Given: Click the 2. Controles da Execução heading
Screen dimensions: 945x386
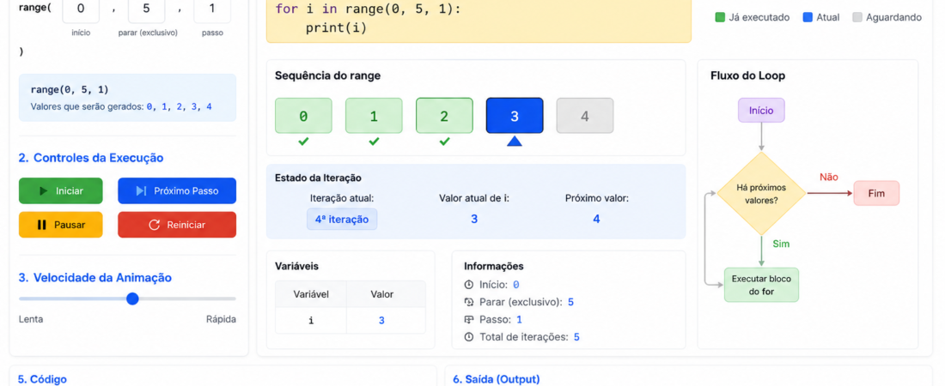Looking at the screenshot, I should 91,158.
